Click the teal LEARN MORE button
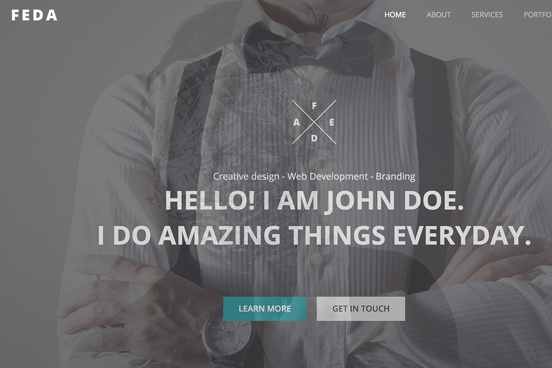 click(265, 308)
